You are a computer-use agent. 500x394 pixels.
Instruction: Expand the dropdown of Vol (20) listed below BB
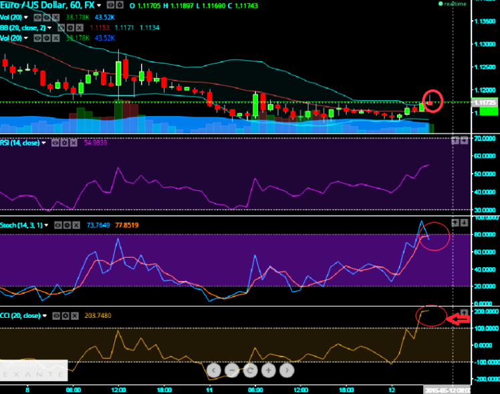(26, 38)
